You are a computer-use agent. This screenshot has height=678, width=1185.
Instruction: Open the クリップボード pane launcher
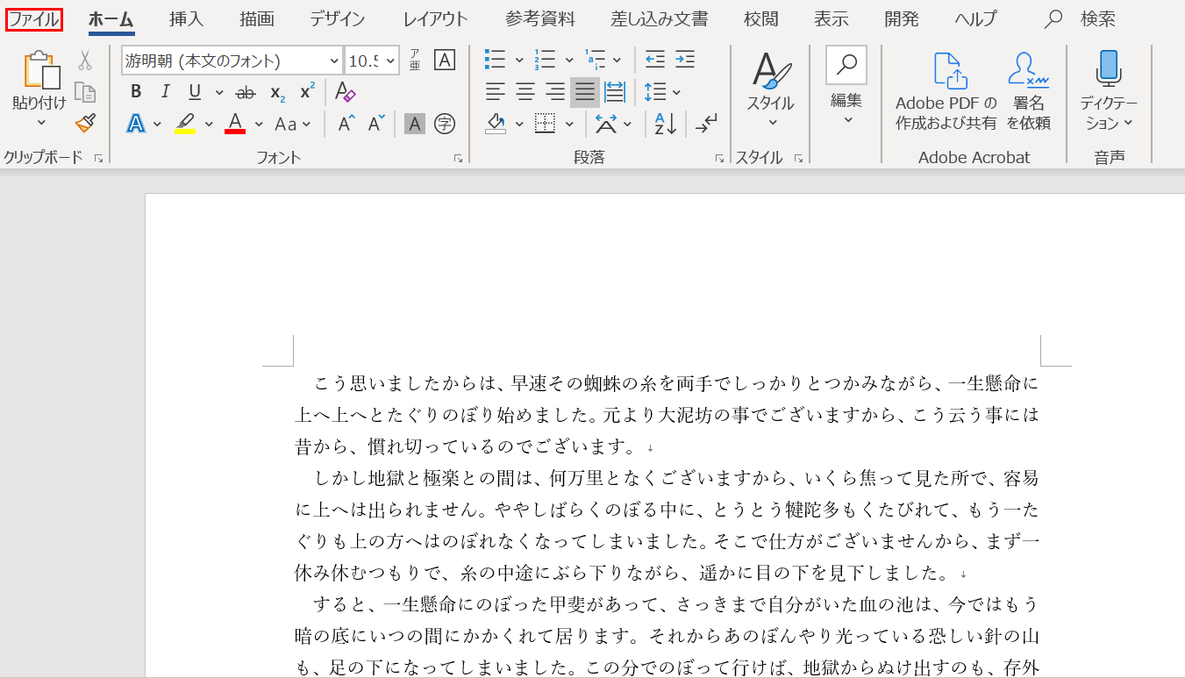(98, 159)
